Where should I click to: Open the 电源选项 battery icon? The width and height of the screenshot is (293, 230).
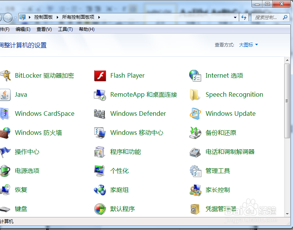pyautogui.click(x=5, y=171)
